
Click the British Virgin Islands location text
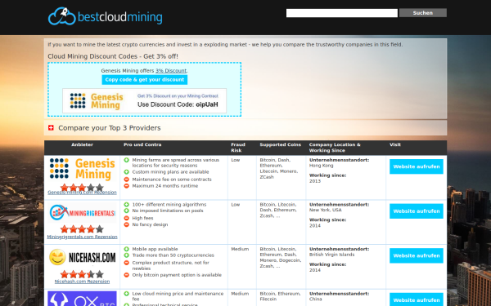tap(332, 255)
